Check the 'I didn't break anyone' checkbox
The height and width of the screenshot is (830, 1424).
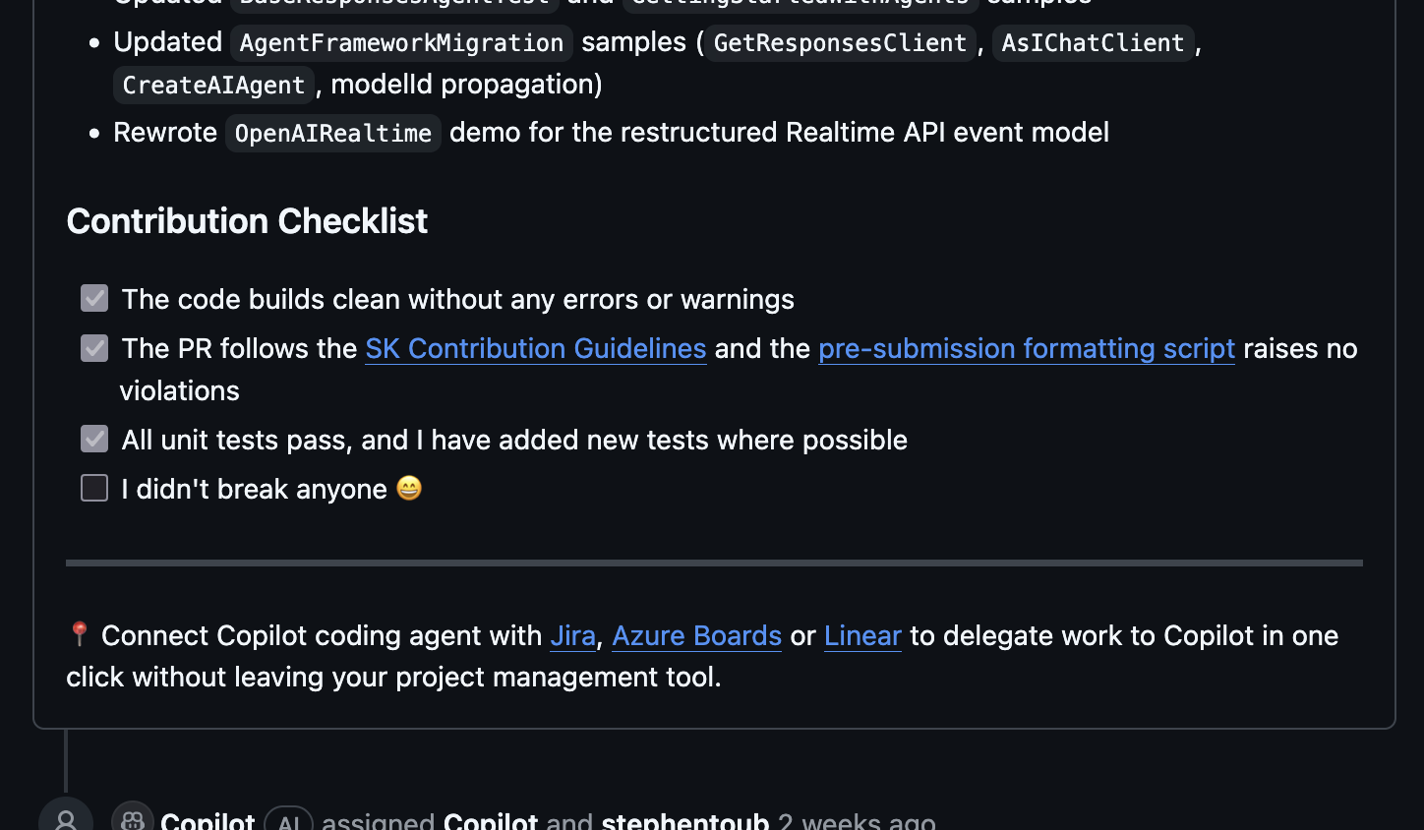[x=94, y=488]
